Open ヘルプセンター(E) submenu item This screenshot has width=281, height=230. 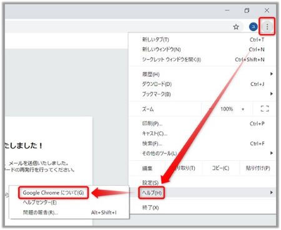[69, 203]
